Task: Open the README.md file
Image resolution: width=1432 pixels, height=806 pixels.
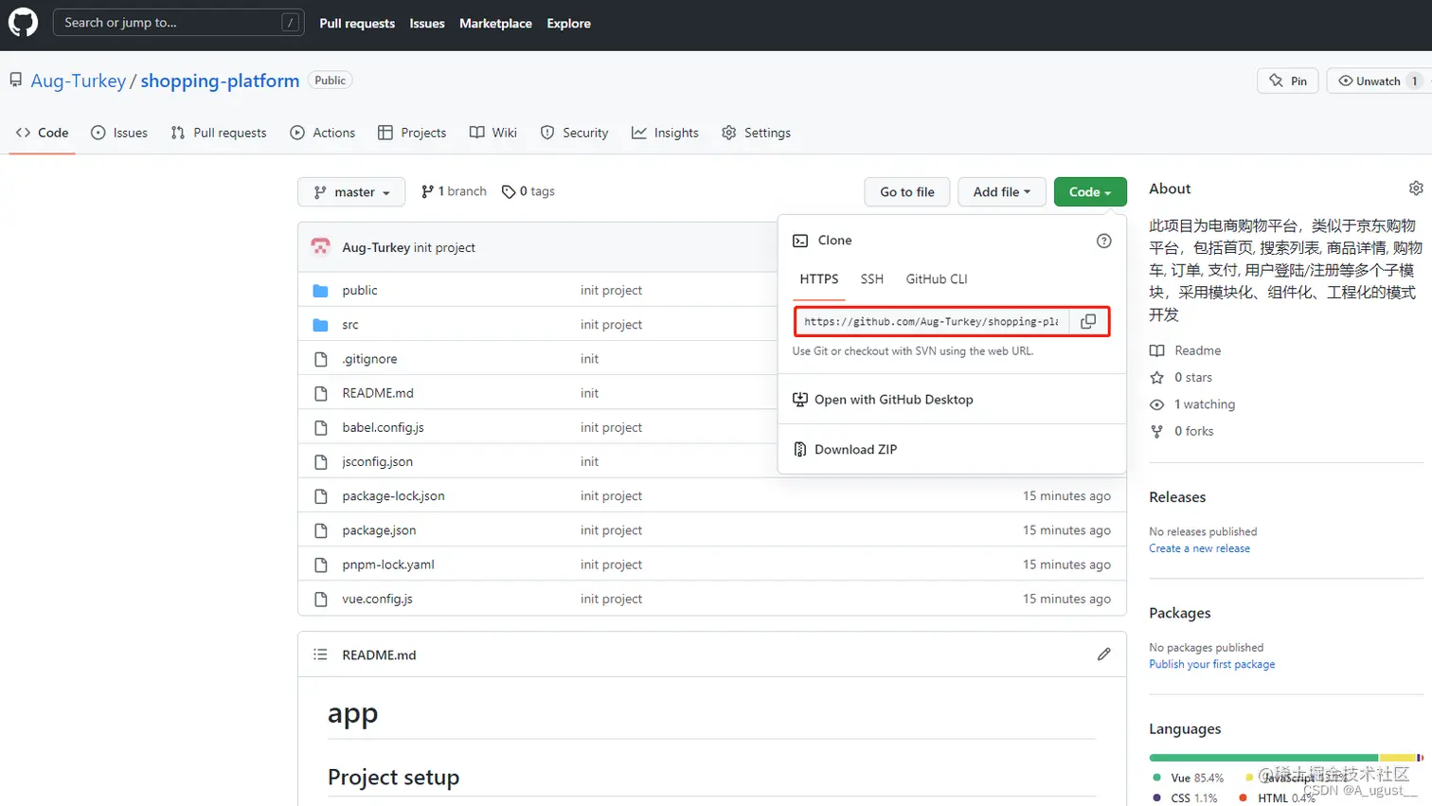Action: pyautogui.click(x=378, y=393)
